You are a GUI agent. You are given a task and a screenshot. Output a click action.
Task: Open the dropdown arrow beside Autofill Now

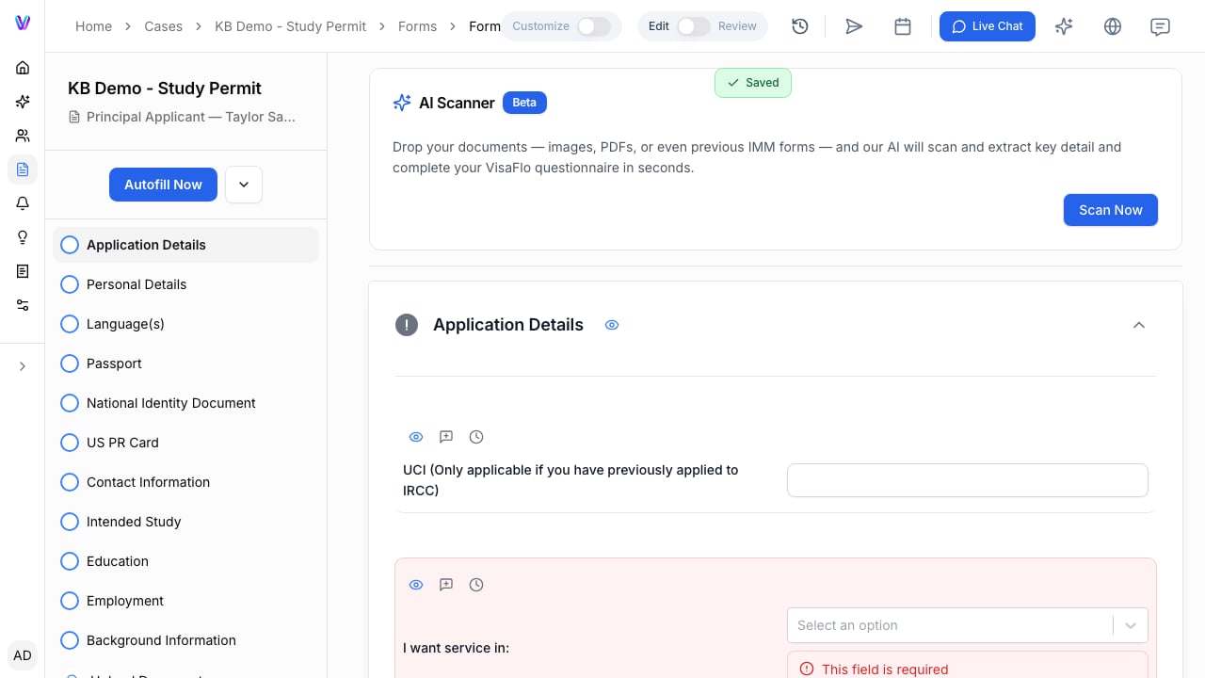[244, 185]
